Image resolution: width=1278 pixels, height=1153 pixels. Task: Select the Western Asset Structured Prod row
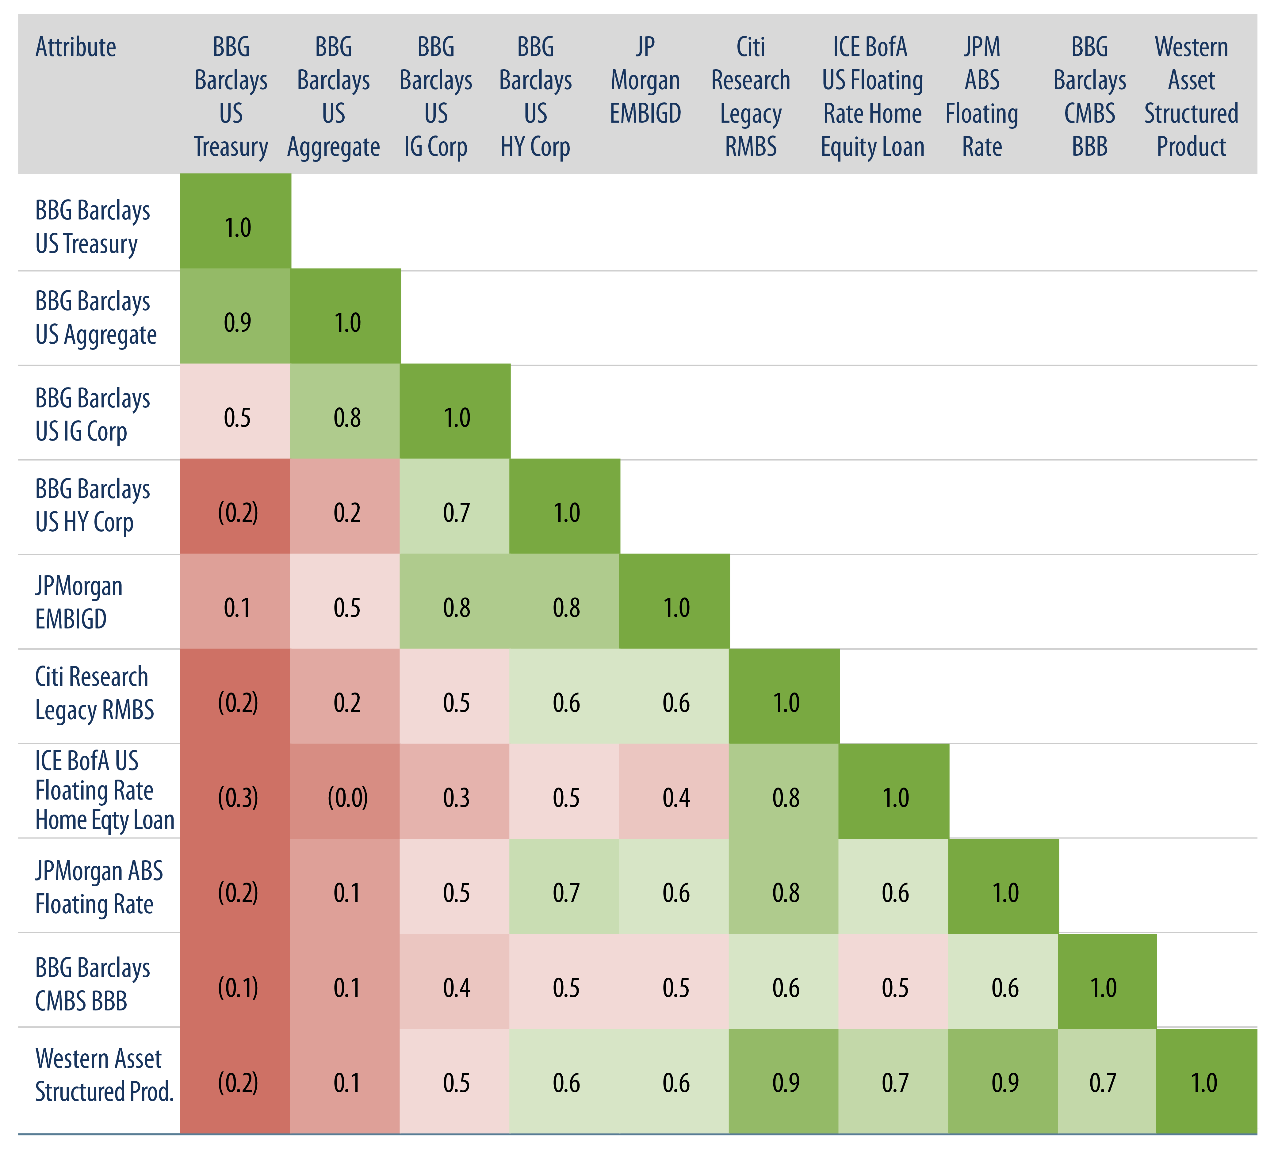click(639, 1091)
